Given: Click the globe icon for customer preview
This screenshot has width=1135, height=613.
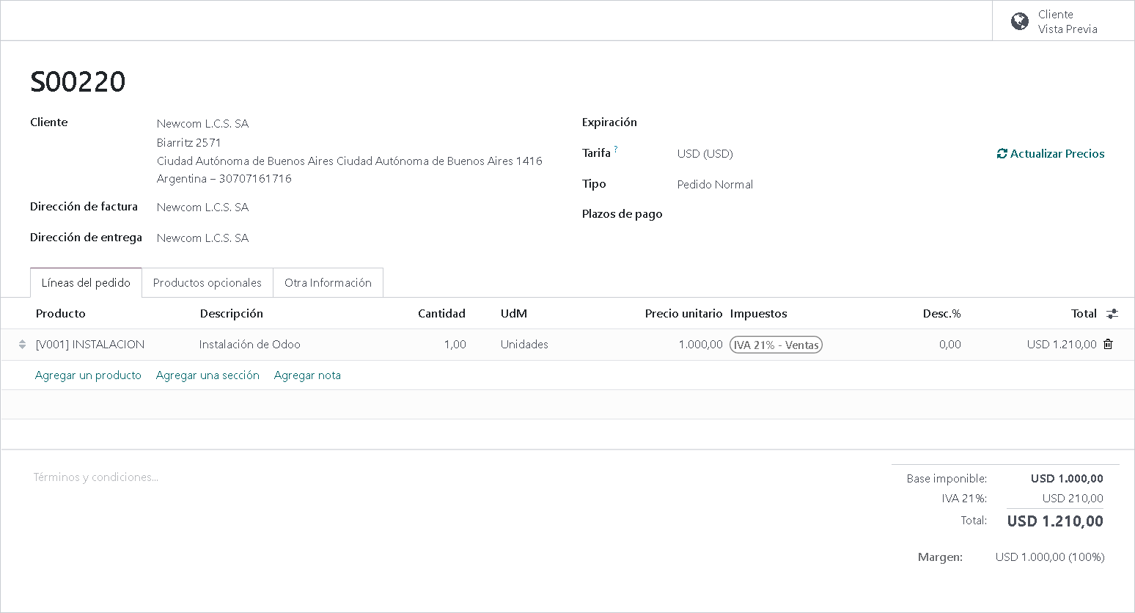Looking at the screenshot, I should [1019, 22].
